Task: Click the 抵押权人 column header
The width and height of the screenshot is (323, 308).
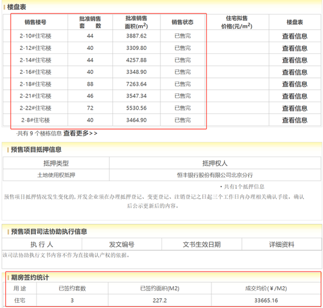Action: coord(215,163)
